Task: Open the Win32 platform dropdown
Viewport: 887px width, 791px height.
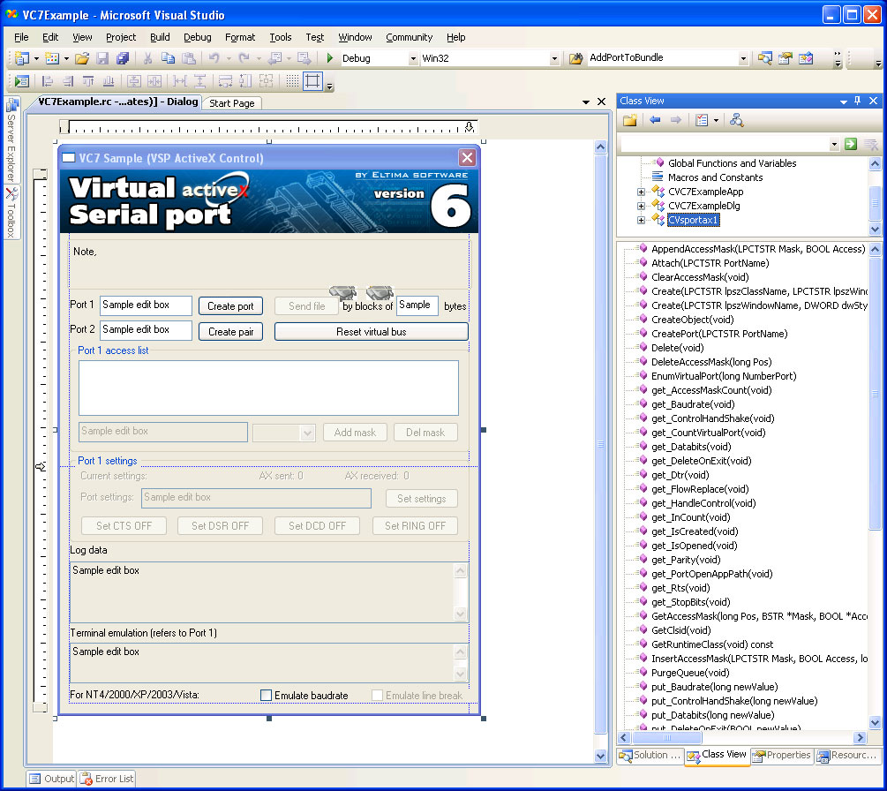Action: pos(554,58)
